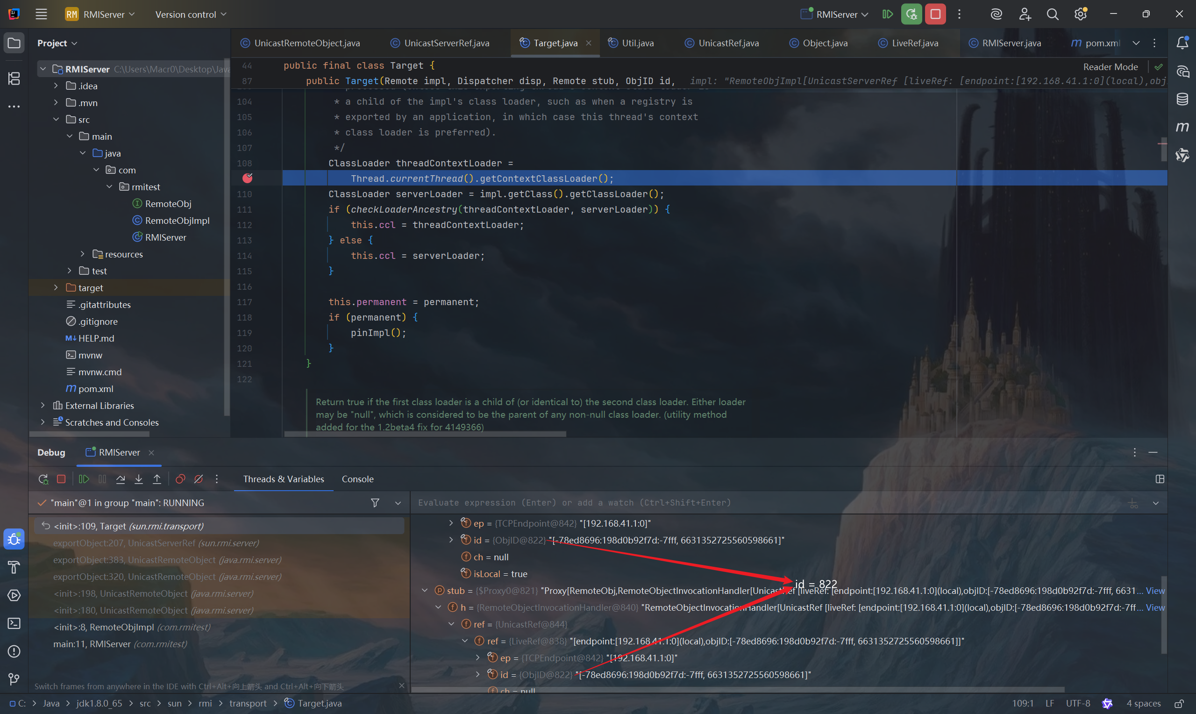
Task: Open the Structure tool window icon
Action: 14,78
